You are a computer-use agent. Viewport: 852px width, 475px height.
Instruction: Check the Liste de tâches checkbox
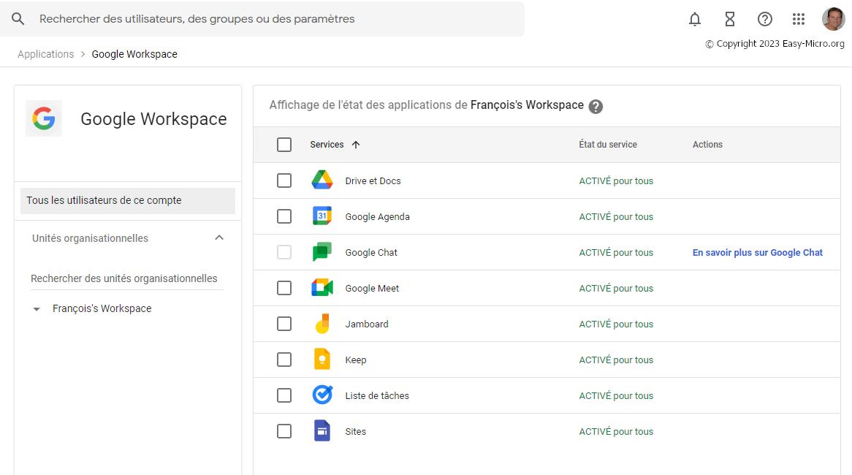tap(284, 395)
